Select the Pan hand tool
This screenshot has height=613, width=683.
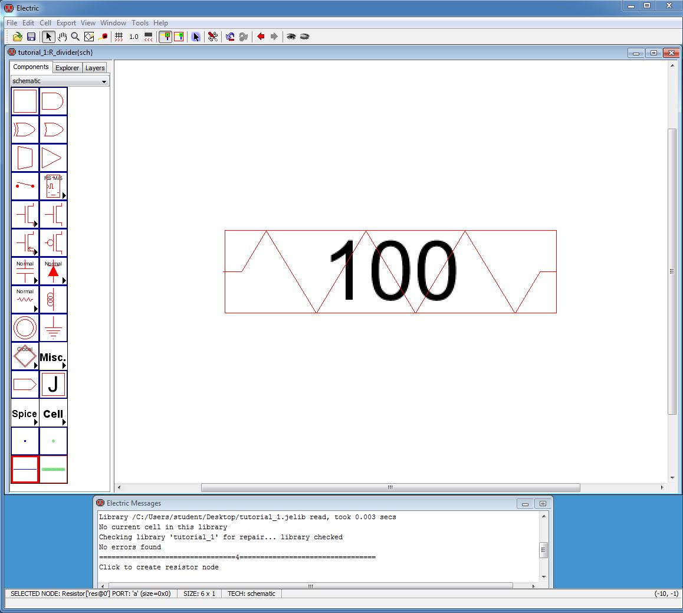pyautogui.click(x=62, y=37)
